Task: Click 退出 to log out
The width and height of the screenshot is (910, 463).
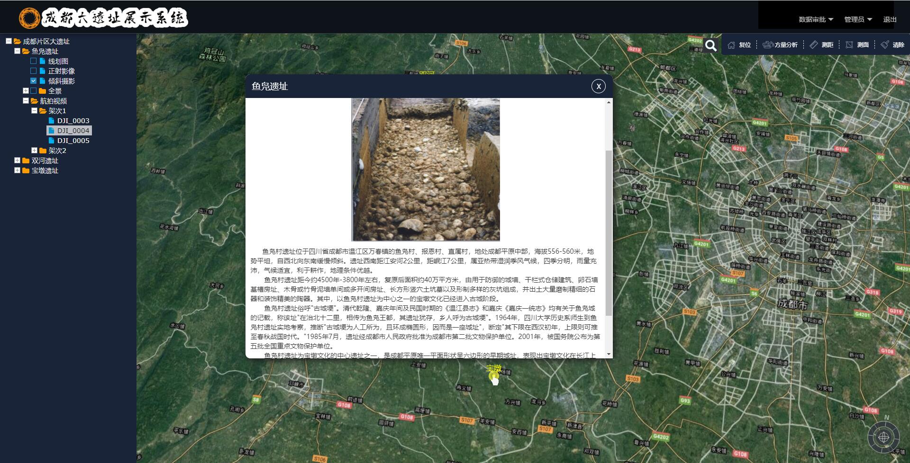Action: (x=890, y=19)
